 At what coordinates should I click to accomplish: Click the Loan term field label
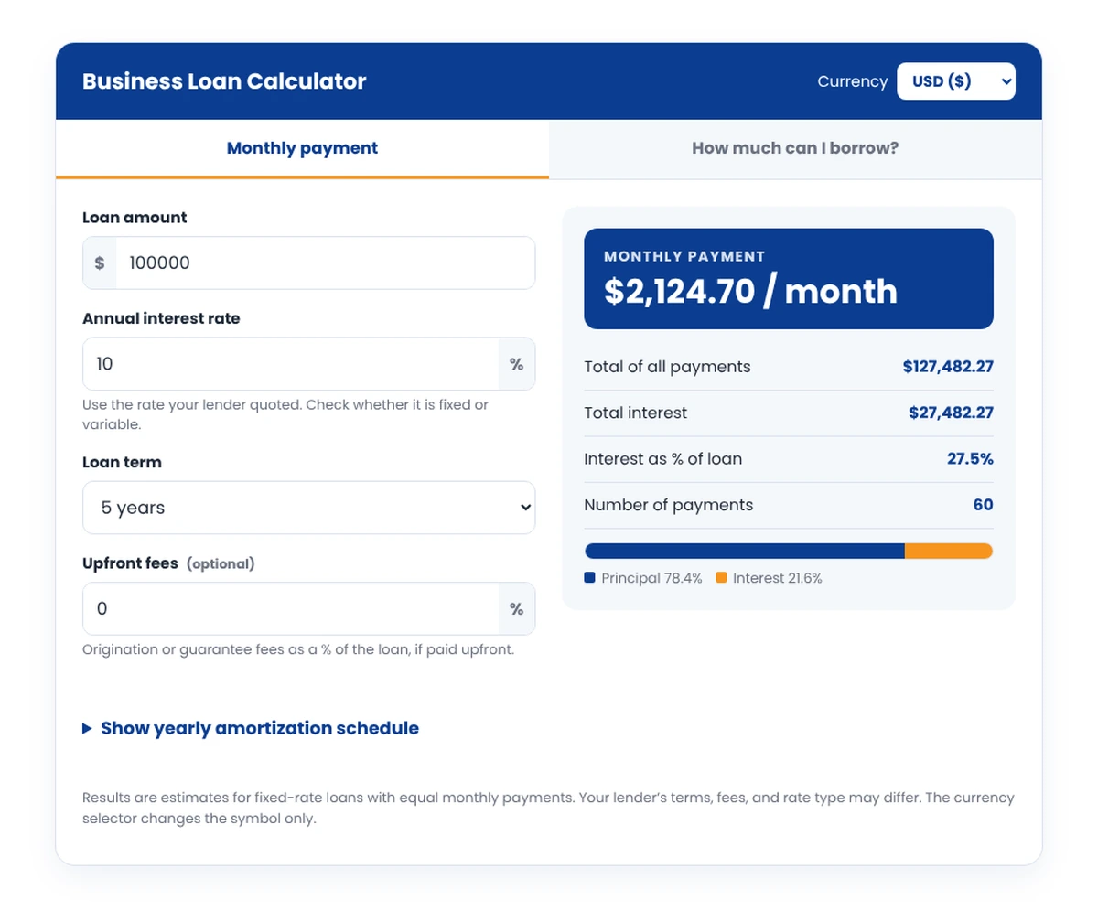tap(122, 463)
